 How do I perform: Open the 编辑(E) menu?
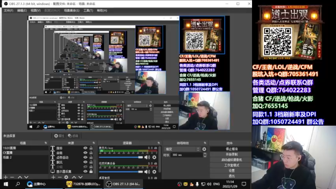[x=22, y=10]
